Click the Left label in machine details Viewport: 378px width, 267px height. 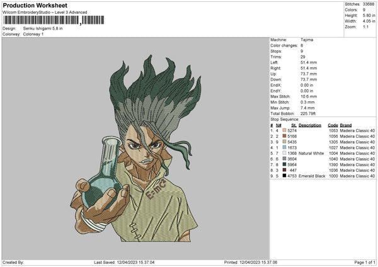pos(273,62)
